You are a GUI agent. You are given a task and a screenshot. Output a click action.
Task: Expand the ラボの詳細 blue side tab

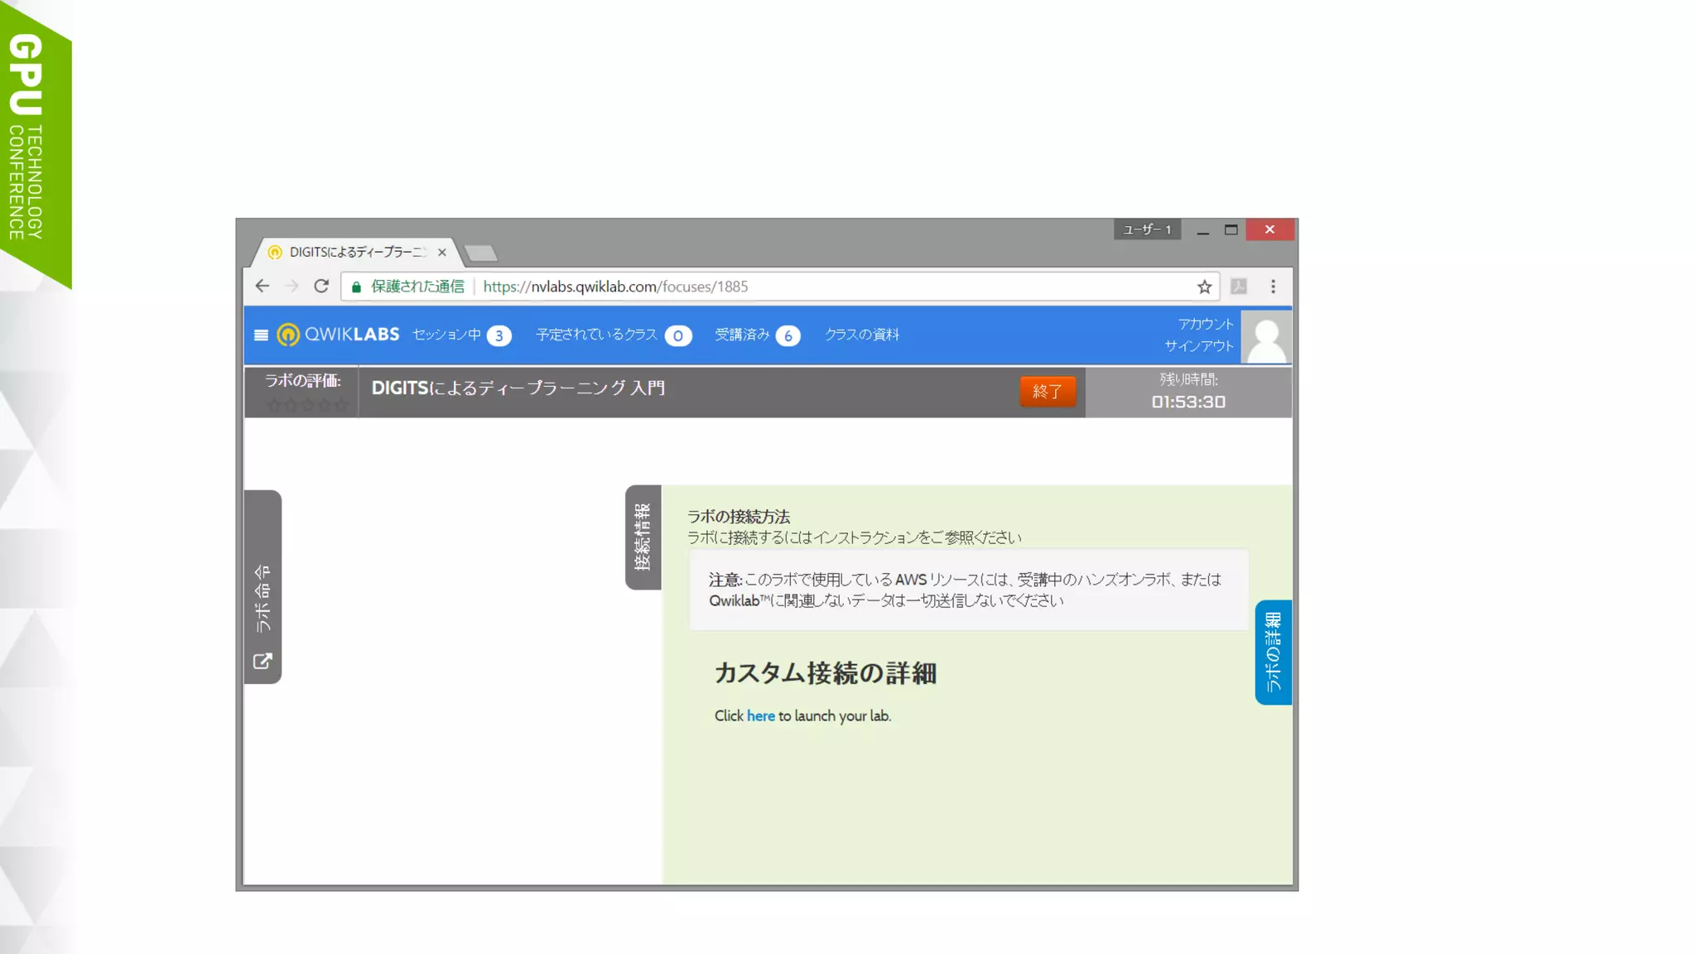(x=1274, y=653)
